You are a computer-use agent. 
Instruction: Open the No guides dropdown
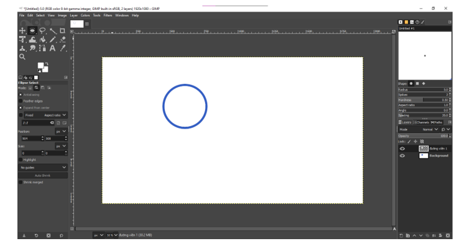(43, 167)
